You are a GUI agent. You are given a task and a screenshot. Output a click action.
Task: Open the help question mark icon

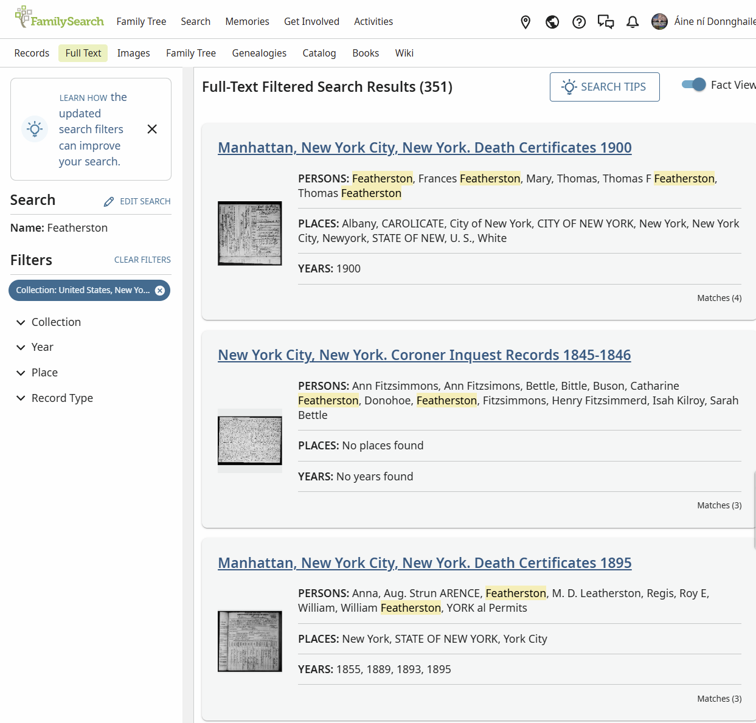[x=579, y=22]
